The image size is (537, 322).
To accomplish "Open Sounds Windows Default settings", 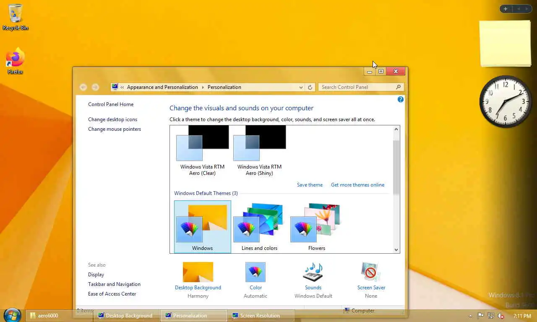I will 313,280.
